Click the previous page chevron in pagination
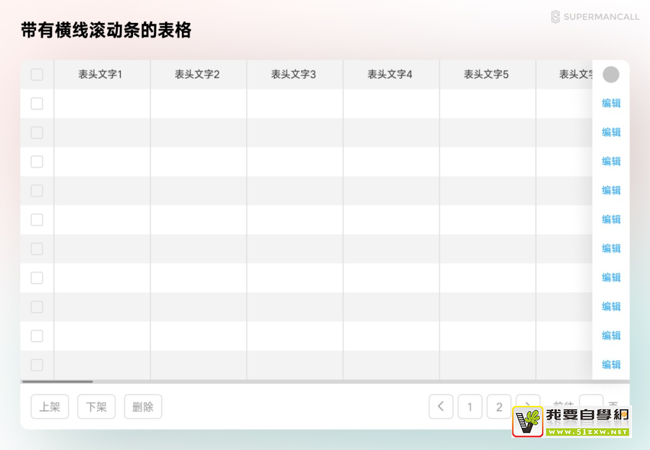 click(x=441, y=407)
